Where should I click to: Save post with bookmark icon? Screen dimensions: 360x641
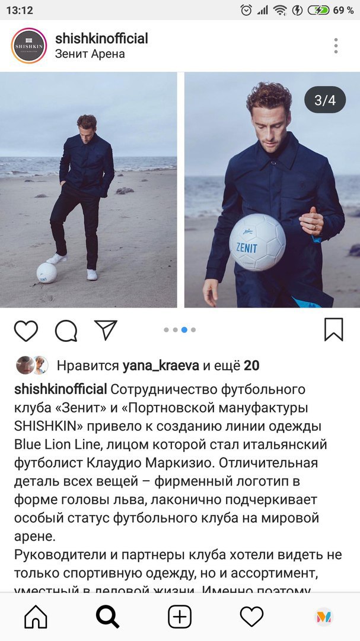click(x=333, y=329)
